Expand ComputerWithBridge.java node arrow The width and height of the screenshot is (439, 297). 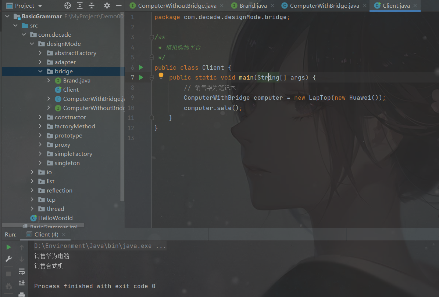(x=49, y=99)
